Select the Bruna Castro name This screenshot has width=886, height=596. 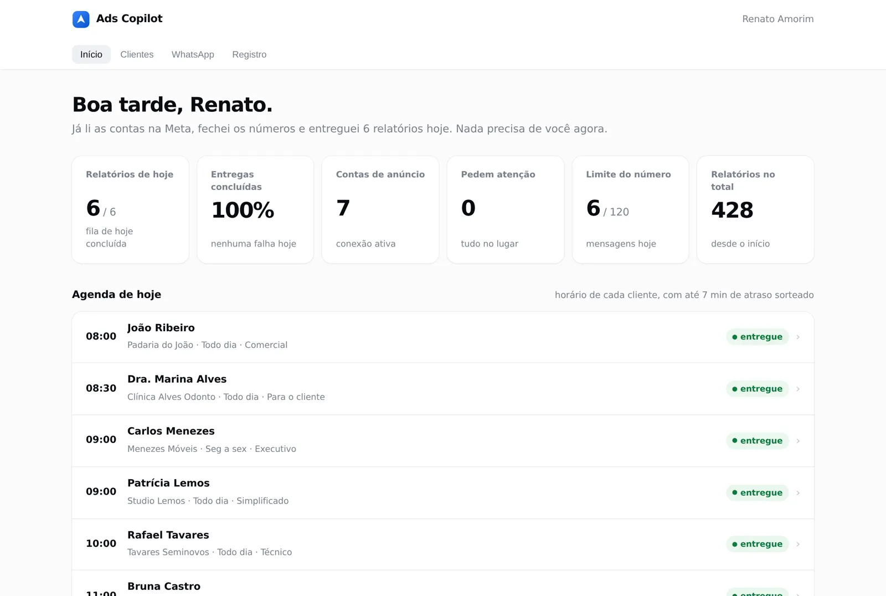164,587
